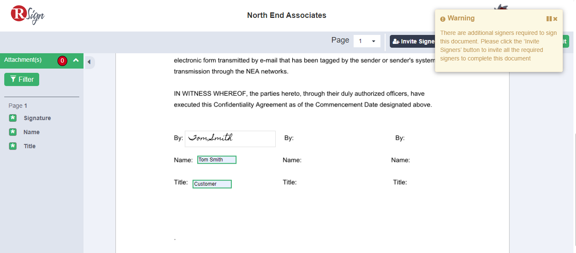Collapse the Attachment(s) panel with chevron
576x253 pixels.
[76, 60]
